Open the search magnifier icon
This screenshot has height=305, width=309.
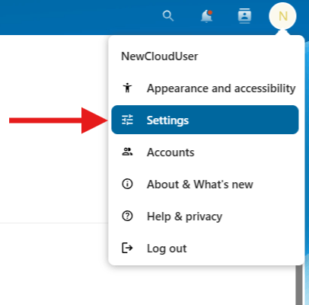168,16
